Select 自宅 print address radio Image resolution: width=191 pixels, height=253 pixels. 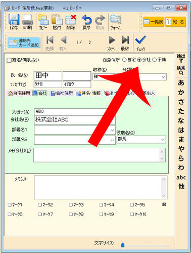[124, 60]
